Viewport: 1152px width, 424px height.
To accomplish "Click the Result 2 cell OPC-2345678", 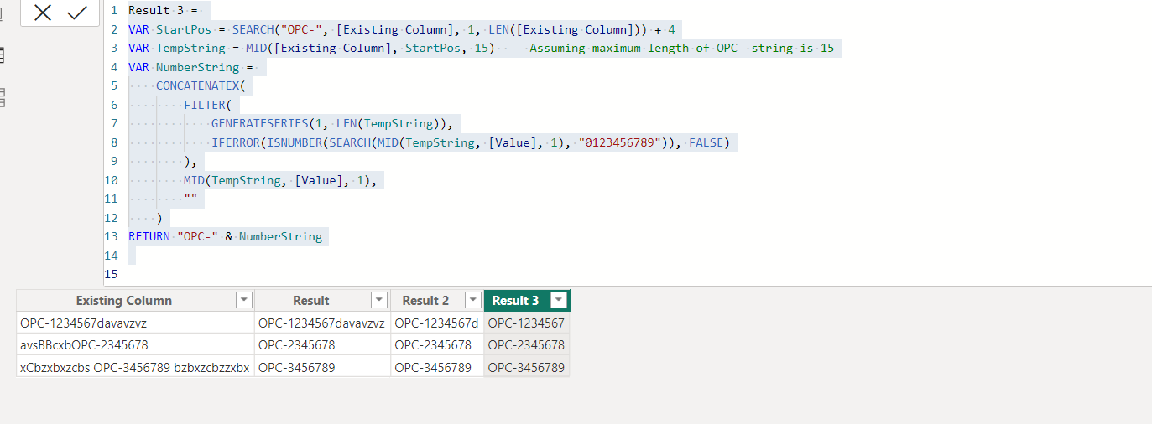I will tap(437, 344).
